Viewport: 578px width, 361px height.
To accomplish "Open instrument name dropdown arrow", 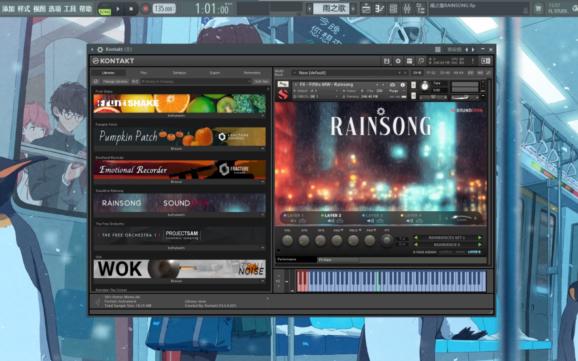I will click(x=296, y=85).
